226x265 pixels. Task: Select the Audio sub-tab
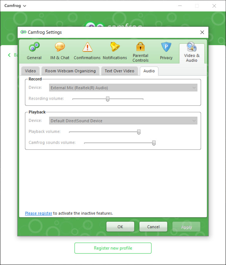pos(149,71)
